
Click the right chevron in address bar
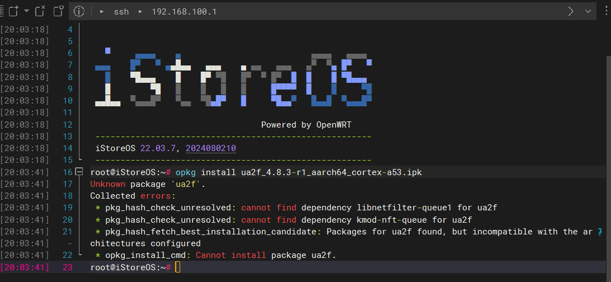(x=571, y=11)
